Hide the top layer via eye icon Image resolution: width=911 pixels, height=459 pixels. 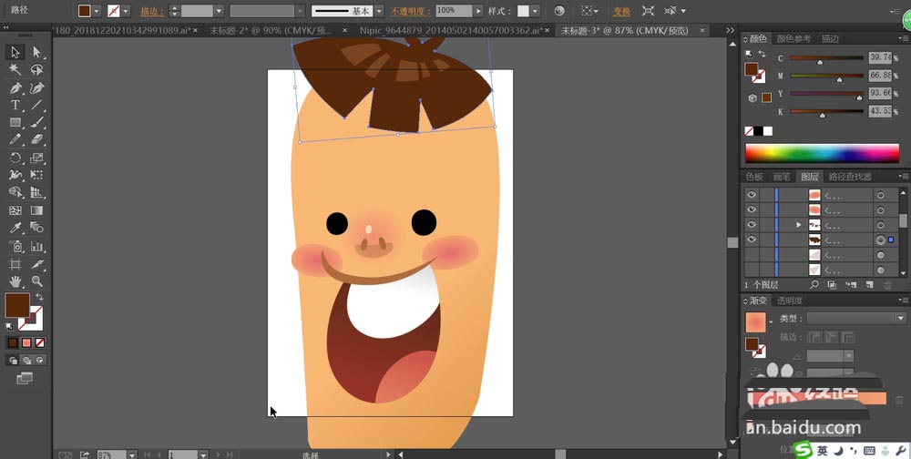(752, 195)
